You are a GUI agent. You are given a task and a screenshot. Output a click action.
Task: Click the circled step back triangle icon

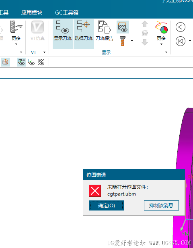181,27
